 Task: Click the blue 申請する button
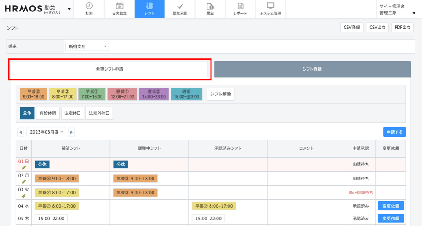(394, 132)
